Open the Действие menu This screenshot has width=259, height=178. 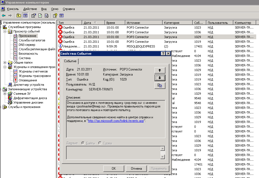[x=30, y=9]
